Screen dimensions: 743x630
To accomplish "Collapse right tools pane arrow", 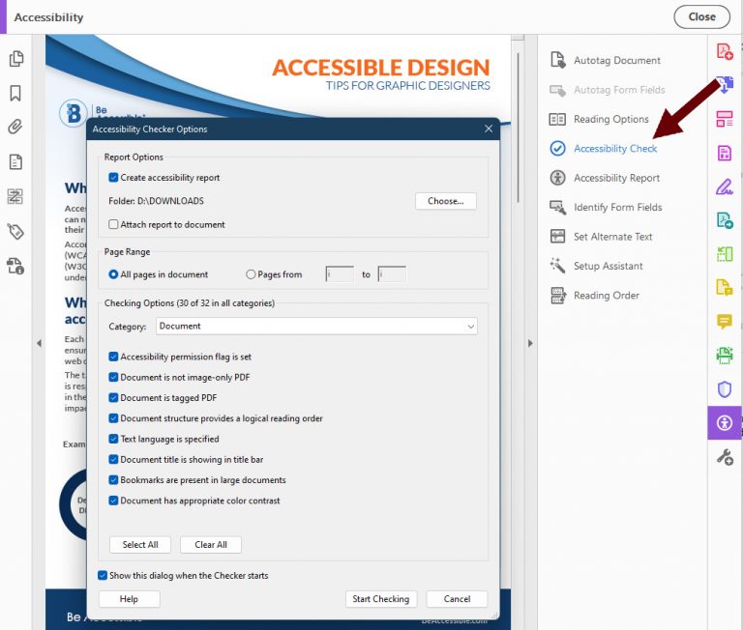I will pyautogui.click(x=530, y=343).
